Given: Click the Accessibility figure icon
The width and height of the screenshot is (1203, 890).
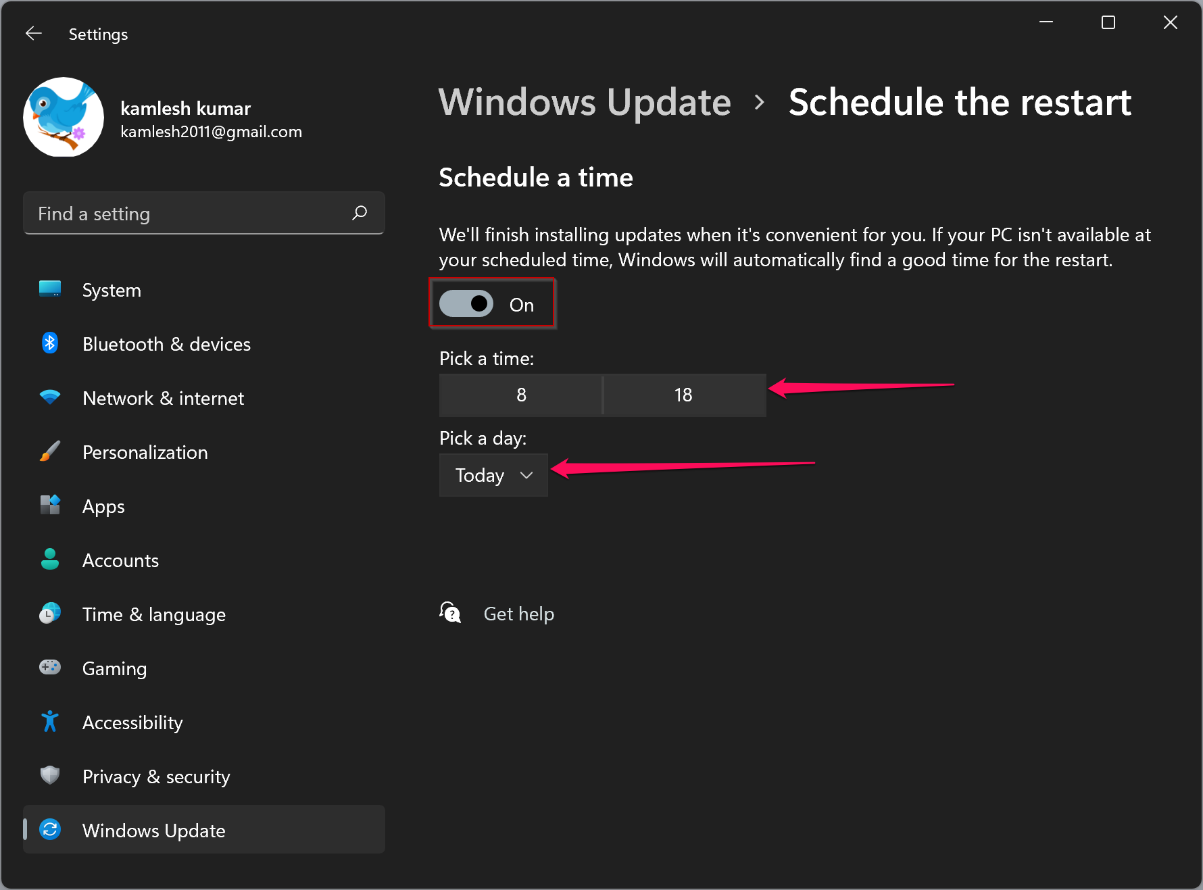Looking at the screenshot, I should click(50, 722).
